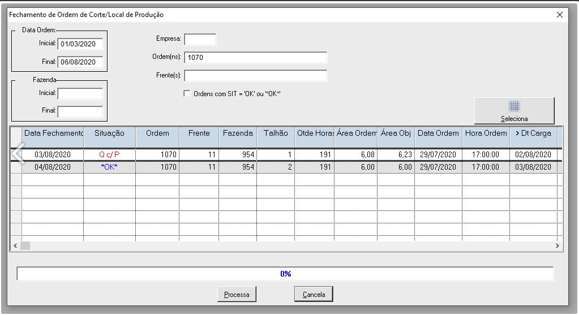Click the Fazenda Final field
This screenshot has width=579, height=315.
[80, 111]
